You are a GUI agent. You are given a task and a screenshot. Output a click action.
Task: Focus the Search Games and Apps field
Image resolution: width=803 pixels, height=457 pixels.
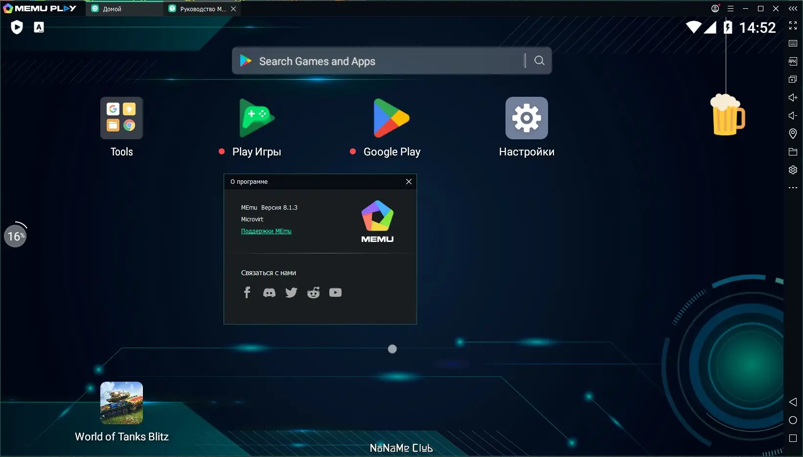(391, 61)
